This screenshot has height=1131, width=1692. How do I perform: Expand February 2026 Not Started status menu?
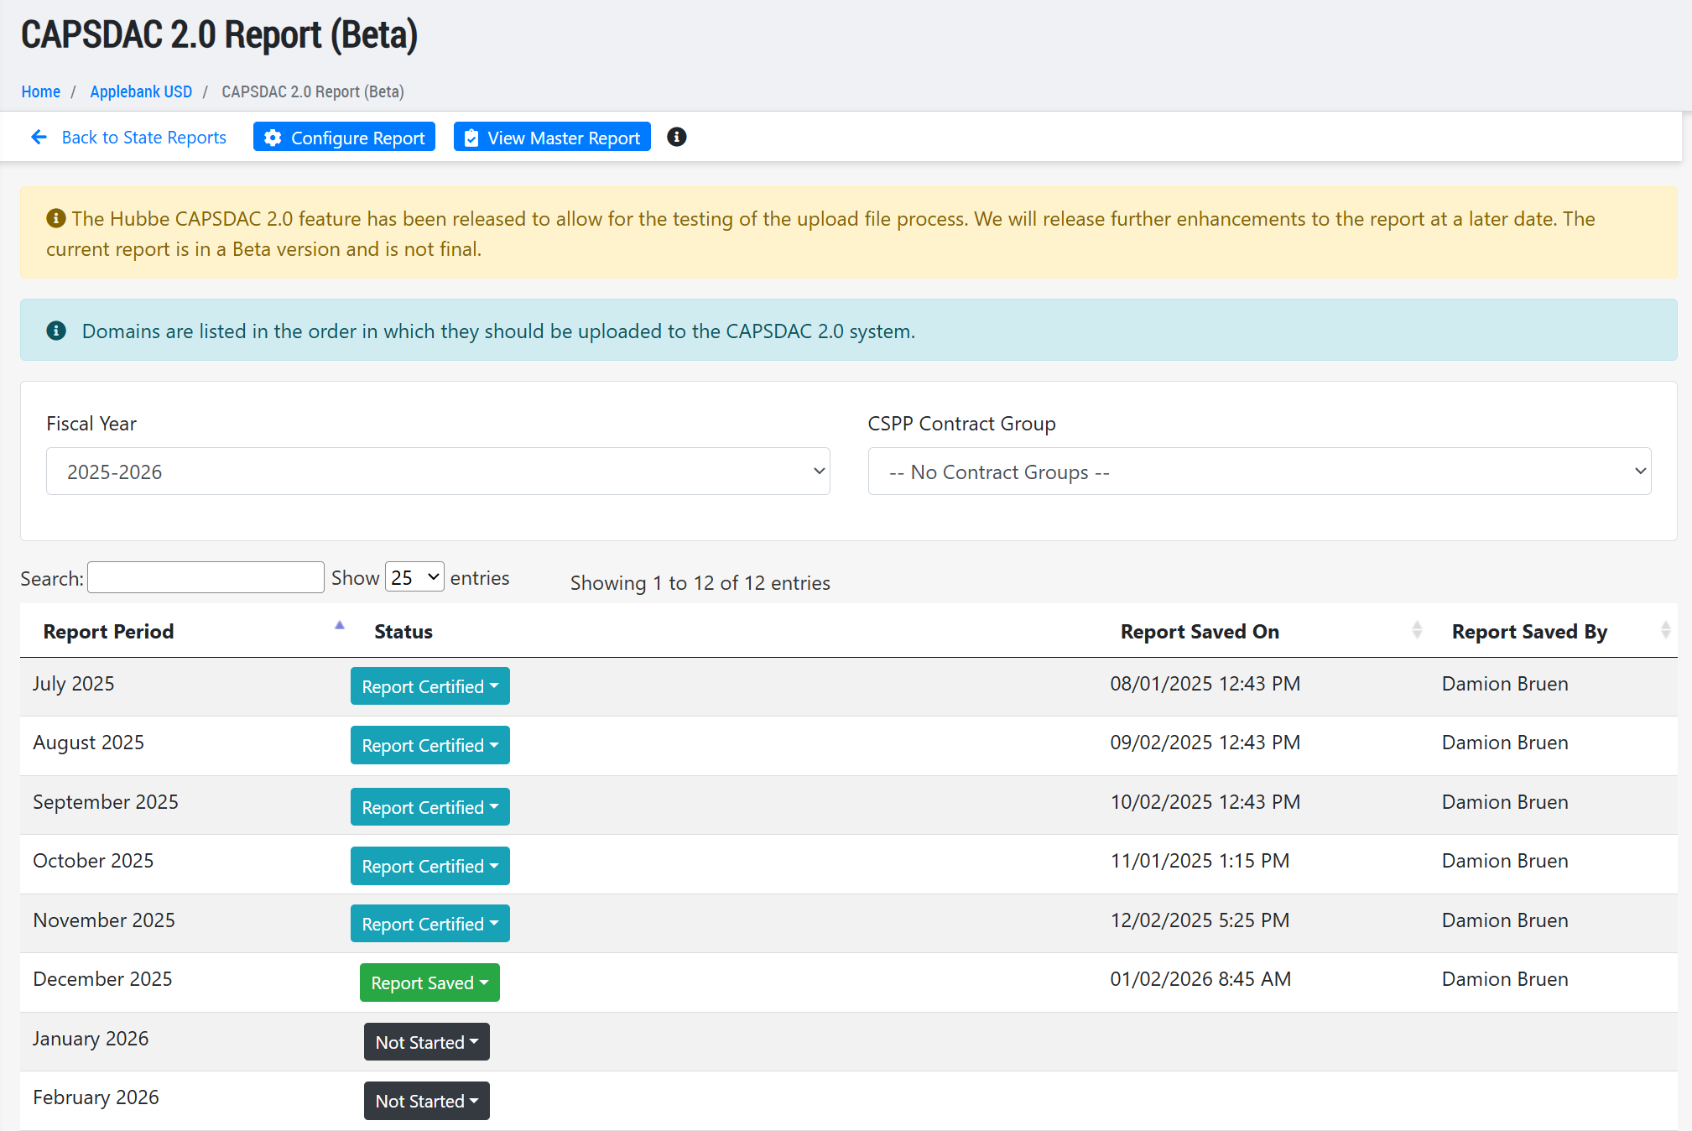(426, 1101)
